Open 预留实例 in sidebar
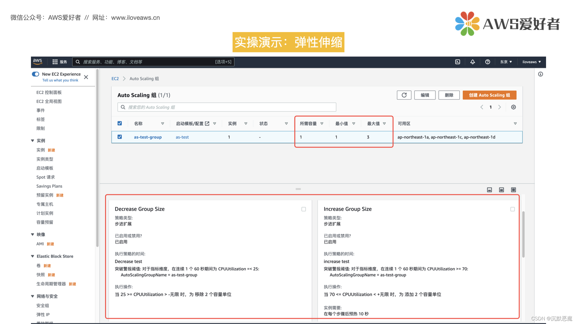The height and width of the screenshot is (324, 577). (x=45, y=195)
